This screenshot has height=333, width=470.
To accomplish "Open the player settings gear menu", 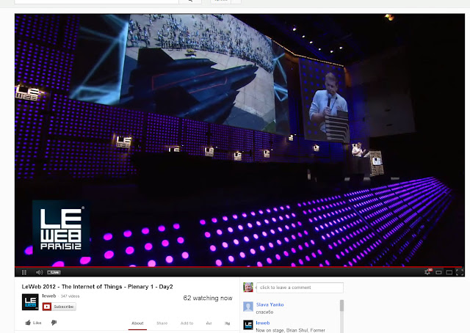I will [428, 272].
